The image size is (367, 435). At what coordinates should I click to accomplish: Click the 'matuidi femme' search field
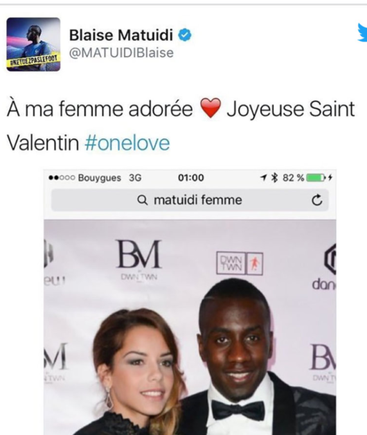(x=190, y=200)
